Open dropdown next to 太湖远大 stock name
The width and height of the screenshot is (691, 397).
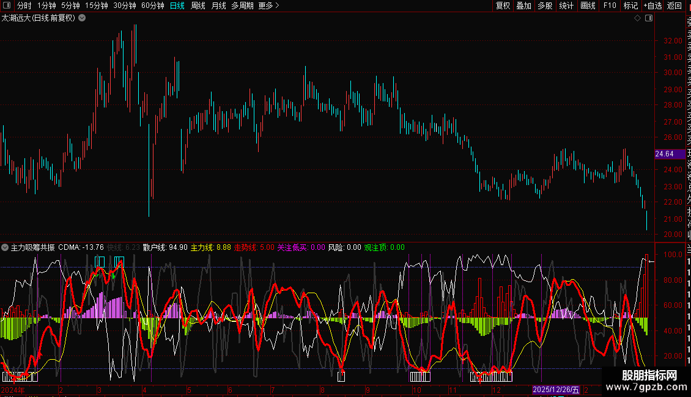pos(82,18)
